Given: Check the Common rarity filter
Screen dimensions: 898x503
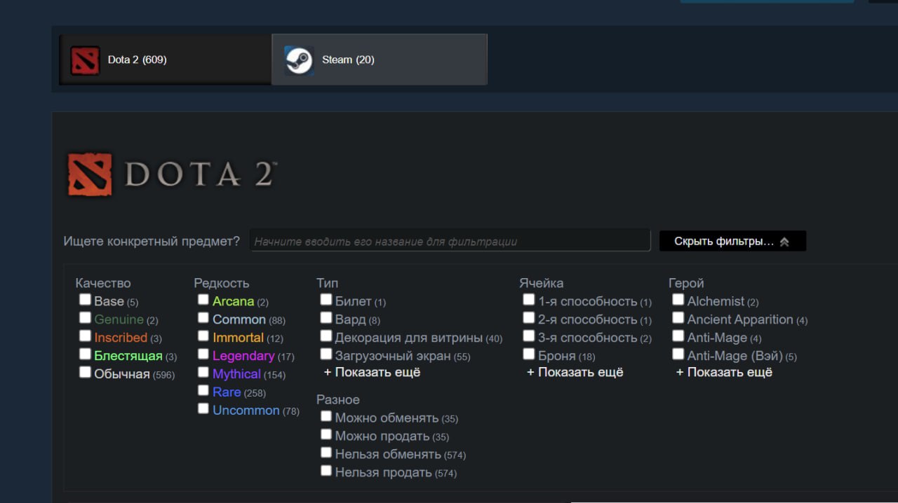Looking at the screenshot, I should click(203, 317).
